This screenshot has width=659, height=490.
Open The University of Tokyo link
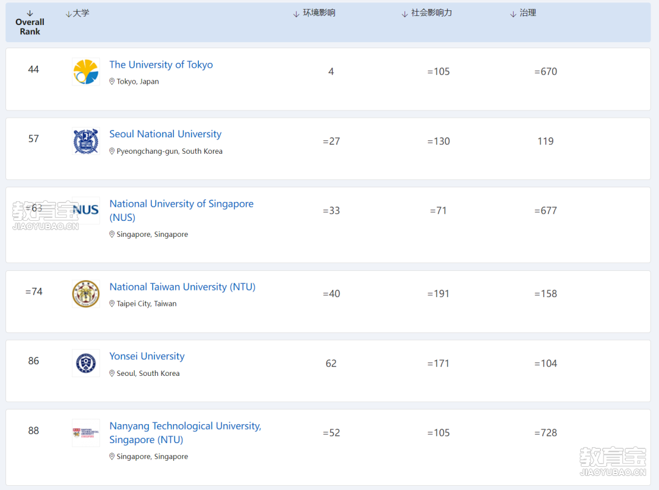(x=161, y=65)
